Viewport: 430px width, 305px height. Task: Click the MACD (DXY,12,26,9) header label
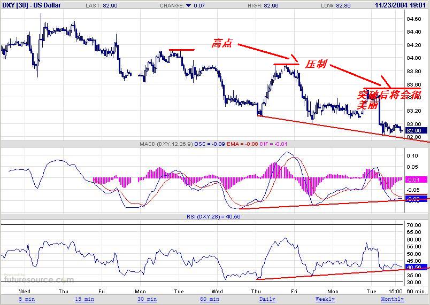[166, 144]
